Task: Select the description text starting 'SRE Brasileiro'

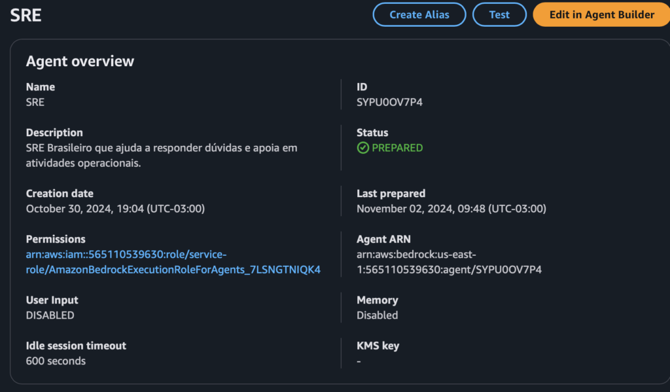Action: click(x=162, y=156)
